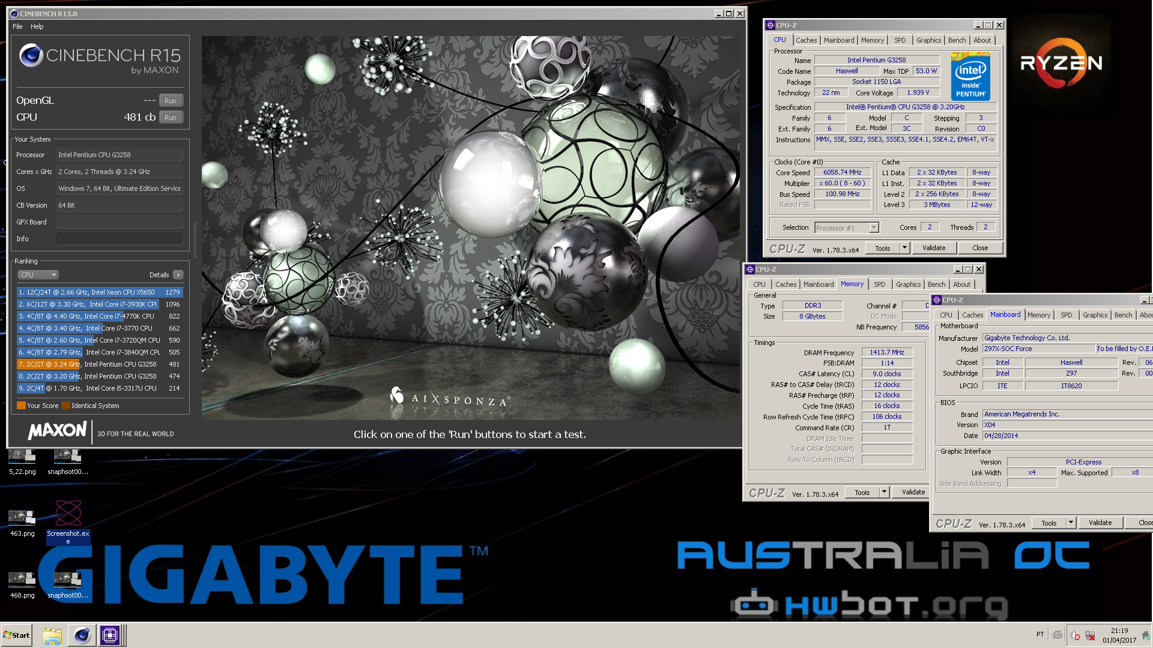Click the rendered Cinebench scene image
The width and height of the screenshot is (1153, 648).
coord(471,228)
